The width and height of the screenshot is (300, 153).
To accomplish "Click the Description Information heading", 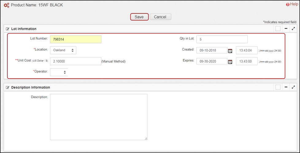I will tap(31, 87).
